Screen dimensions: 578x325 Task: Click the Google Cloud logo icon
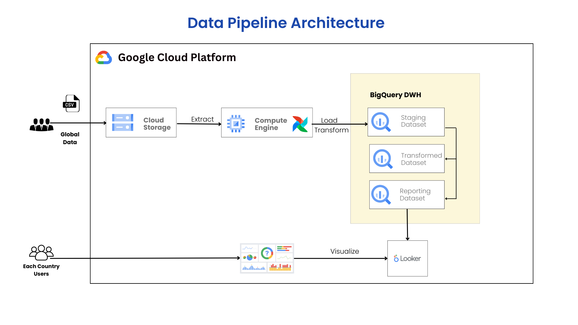click(x=104, y=57)
